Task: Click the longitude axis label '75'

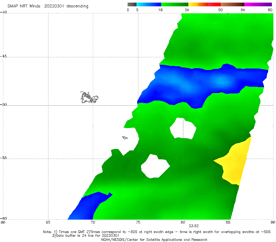Action: click(138, 222)
